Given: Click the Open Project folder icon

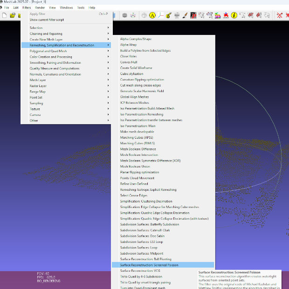Looking at the screenshot, I should point(13,15).
